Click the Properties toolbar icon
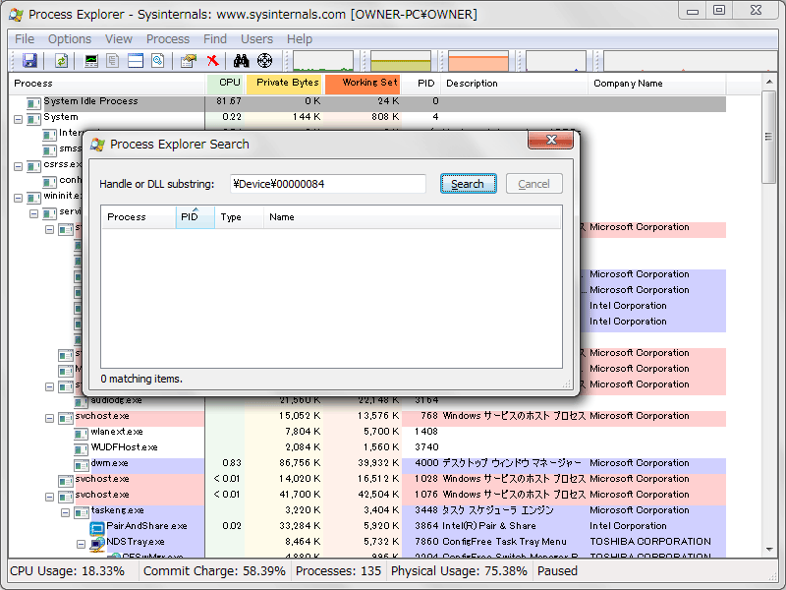This screenshot has width=786, height=590. click(x=188, y=61)
